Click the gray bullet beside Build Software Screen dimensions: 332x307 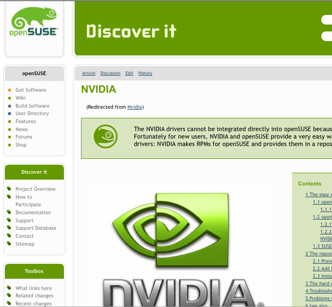coord(10,106)
